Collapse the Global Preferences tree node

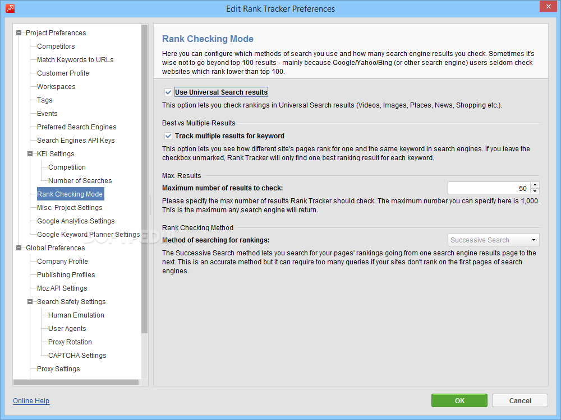tap(19, 248)
